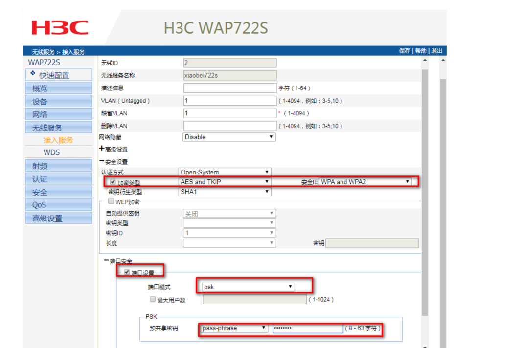The width and height of the screenshot is (523, 348).
Task: Click the 缺省VLAN input field
Action: pos(230,113)
